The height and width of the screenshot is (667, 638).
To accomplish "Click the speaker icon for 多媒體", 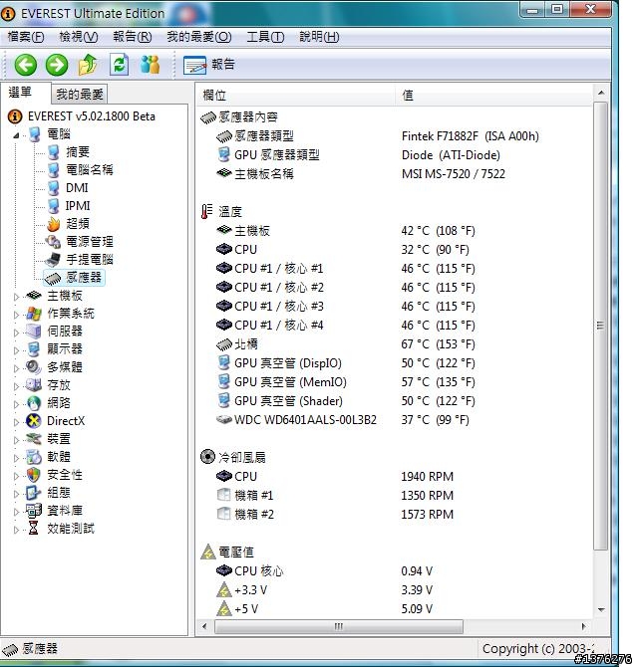I will (x=34, y=367).
